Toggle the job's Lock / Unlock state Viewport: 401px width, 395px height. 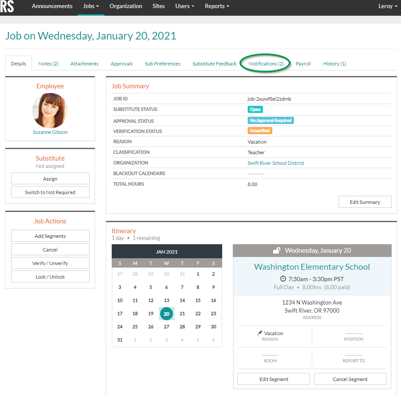[x=50, y=276]
